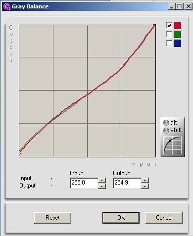Select the top-right curve endpoint
Screen dimensions: 193x236
[x=154, y=25]
